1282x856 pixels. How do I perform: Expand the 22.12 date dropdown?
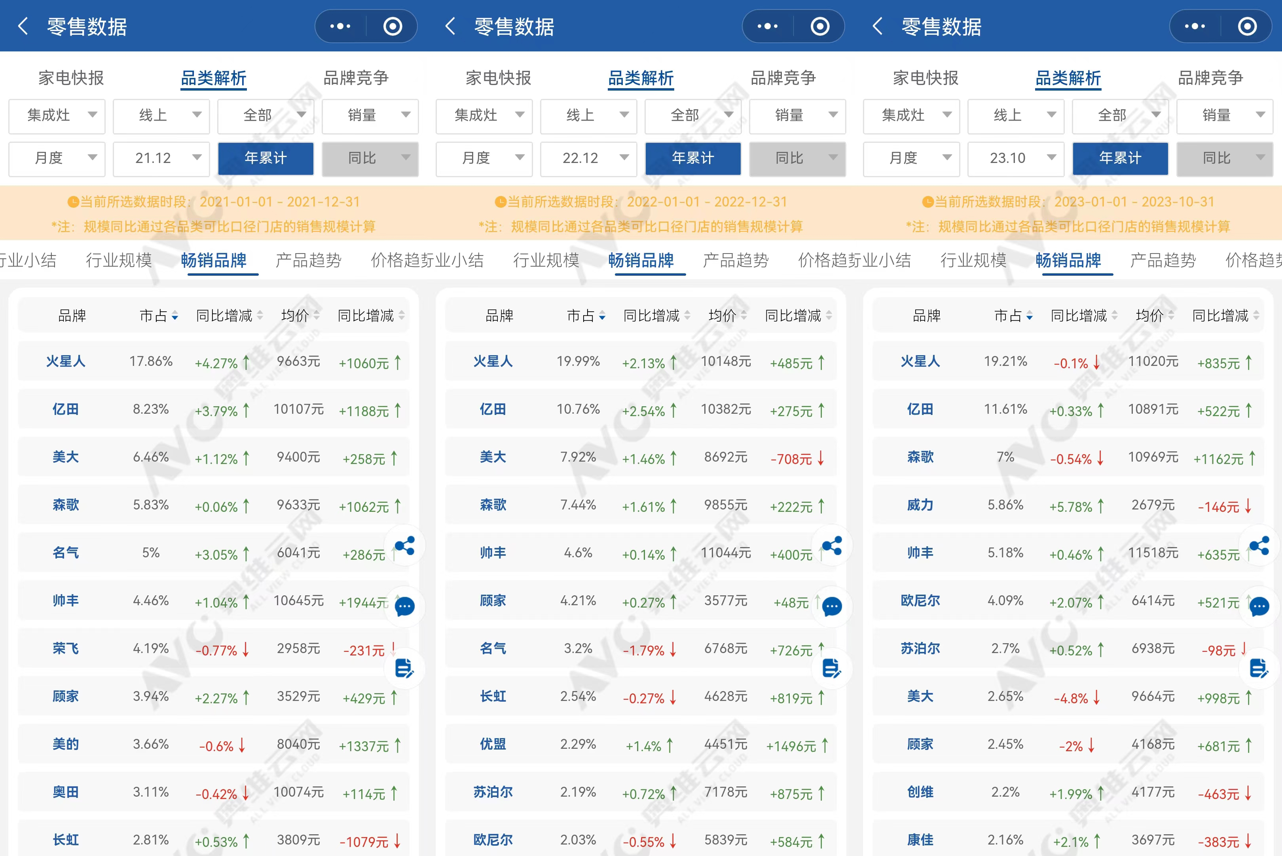[588, 158]
